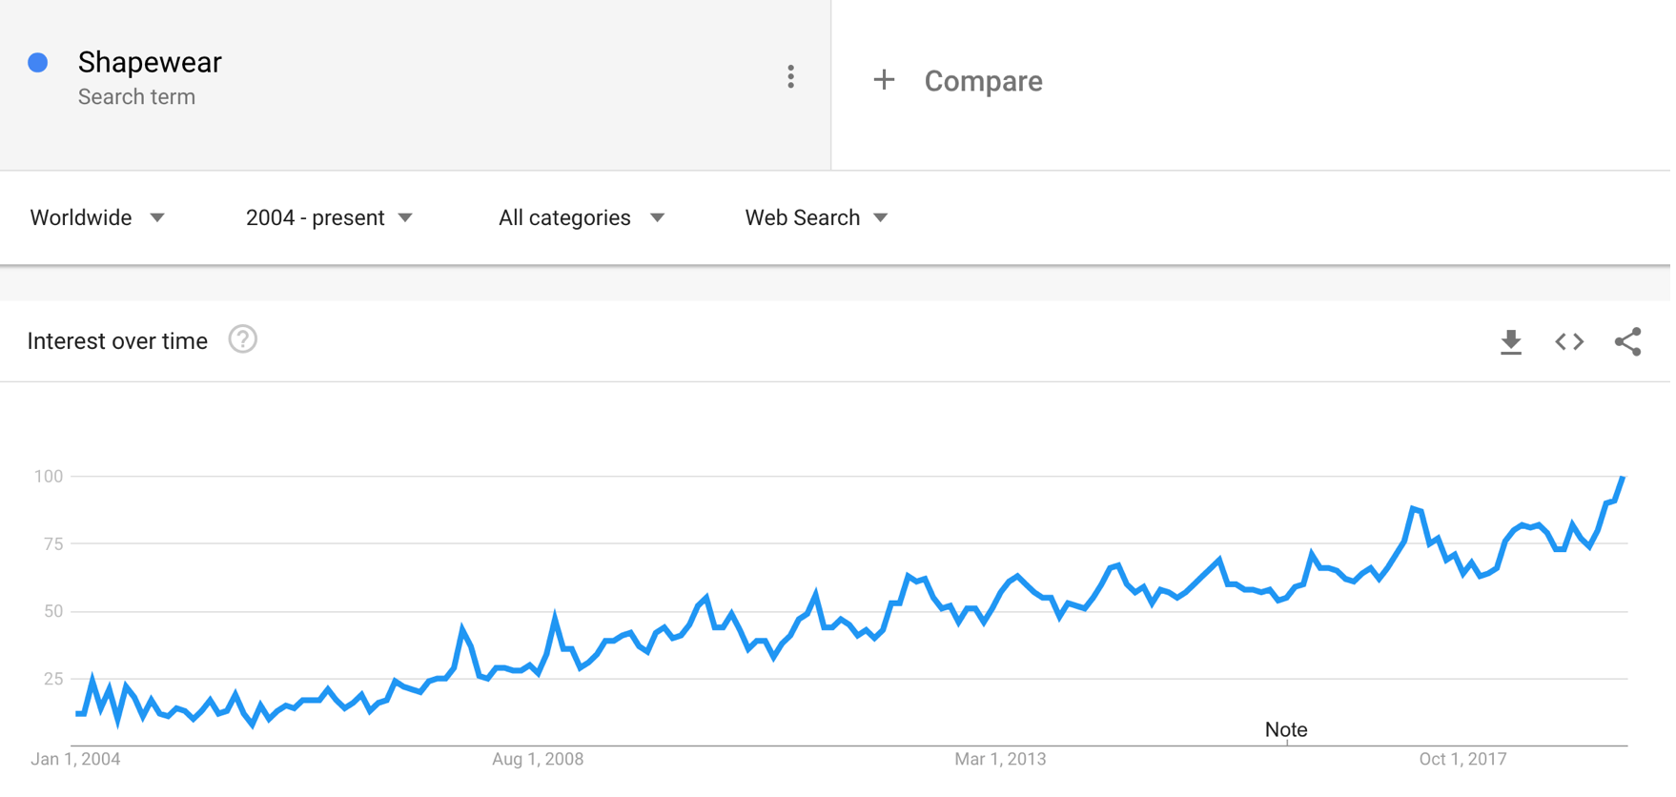Click the chart peak at value 100
The width and height of the screenshot is (1676, 797).
point(1624,477)
